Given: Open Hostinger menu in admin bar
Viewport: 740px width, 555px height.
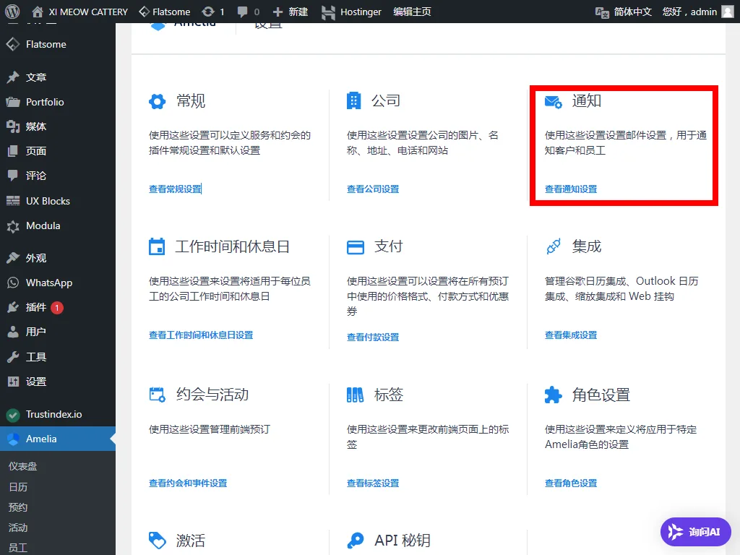Looking at the screenshot, I should pos(351,12).
